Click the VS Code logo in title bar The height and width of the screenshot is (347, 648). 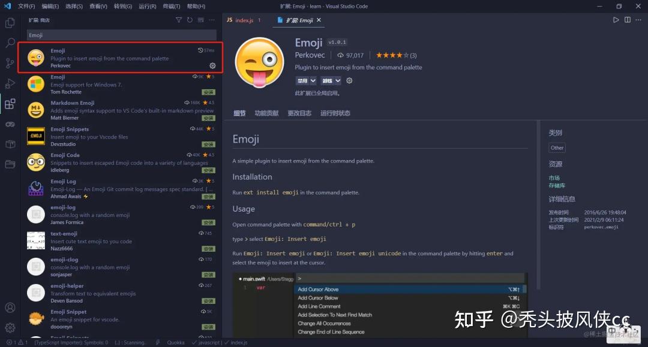pyautogui.click(x=7, y=6)
